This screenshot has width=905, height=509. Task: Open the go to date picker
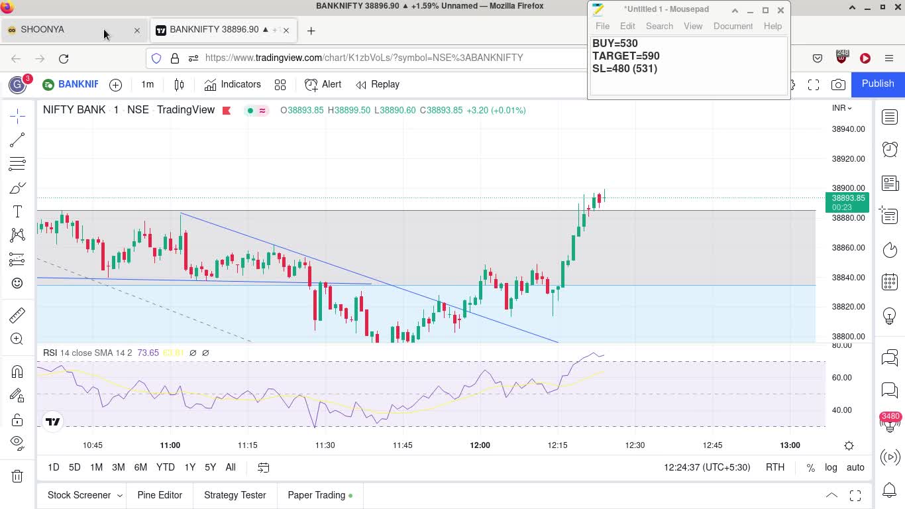(263, 468)
